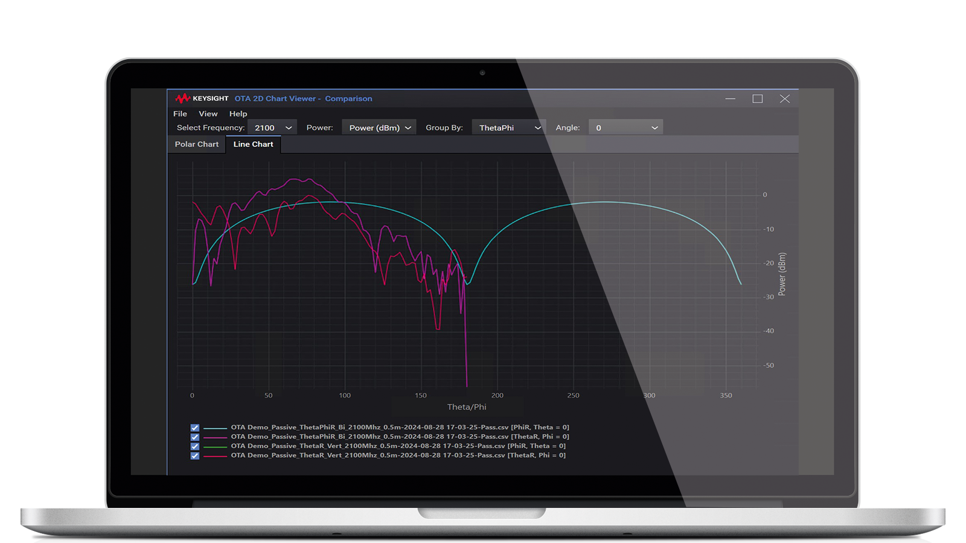
Task: Open the View menu
Action: [x=208, y=113]
